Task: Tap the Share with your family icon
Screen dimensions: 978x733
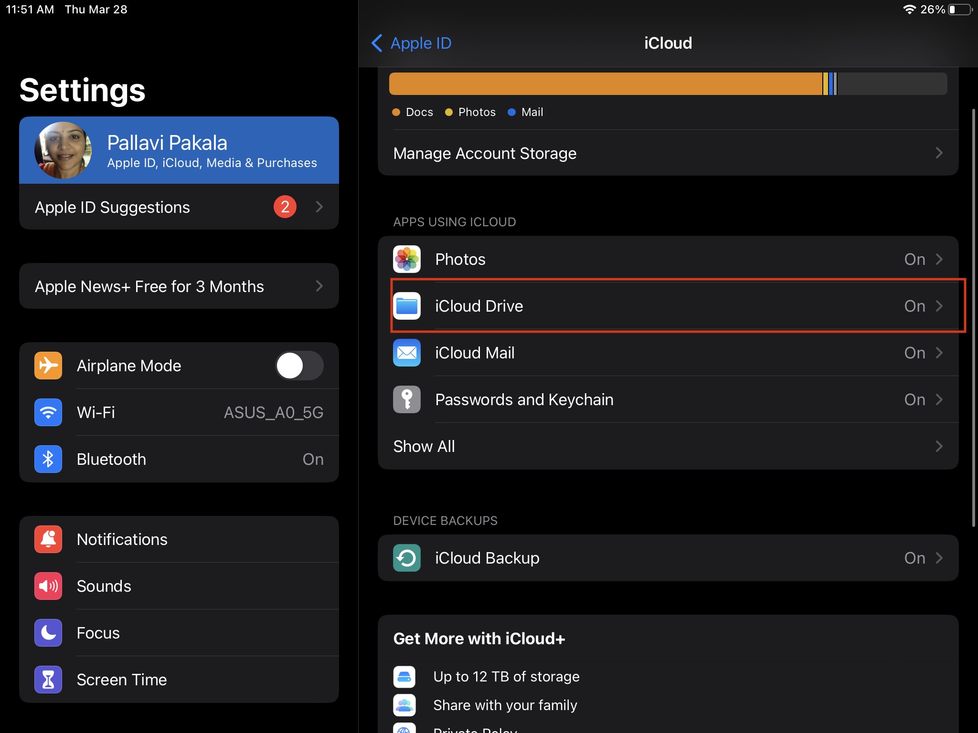Action: click(404, 705)
